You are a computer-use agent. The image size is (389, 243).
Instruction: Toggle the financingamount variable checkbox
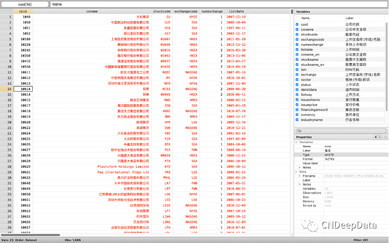297,110
